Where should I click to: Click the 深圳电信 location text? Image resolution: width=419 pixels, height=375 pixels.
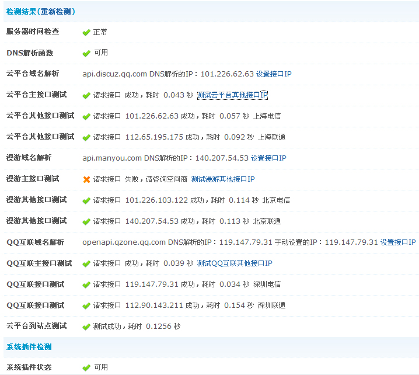pyautogui.click(x=267, y=284)
